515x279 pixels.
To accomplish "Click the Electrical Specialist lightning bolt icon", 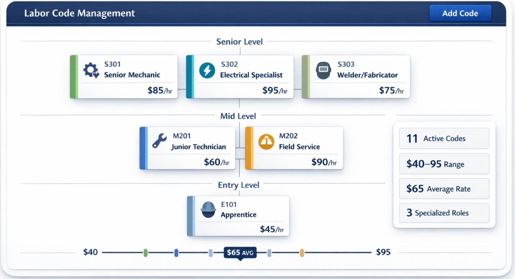I will [x=207, y=71].
